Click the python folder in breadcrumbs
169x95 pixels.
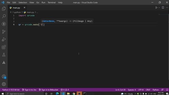17,12
